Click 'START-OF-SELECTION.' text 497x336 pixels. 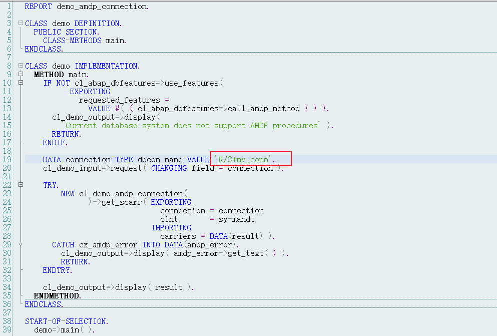coord(67,321)
